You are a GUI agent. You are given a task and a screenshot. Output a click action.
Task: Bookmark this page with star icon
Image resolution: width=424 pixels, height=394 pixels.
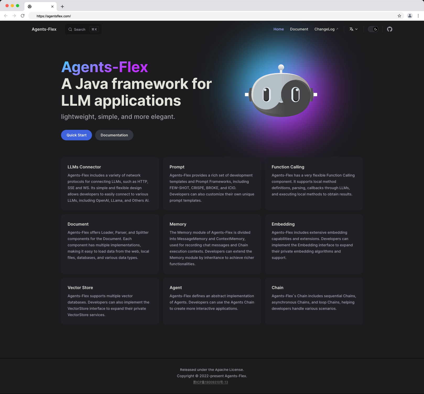coord(399,16)
